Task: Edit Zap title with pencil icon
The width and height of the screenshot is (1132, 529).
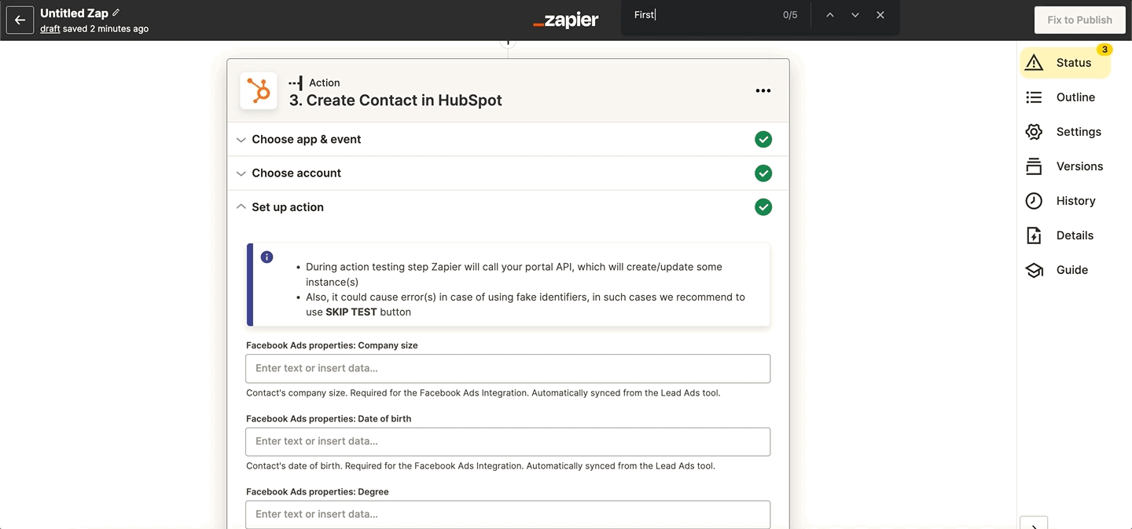Action: [x=116, y=13]
